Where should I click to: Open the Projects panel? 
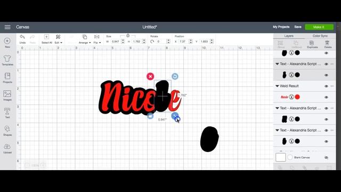[x=7, y=78]
